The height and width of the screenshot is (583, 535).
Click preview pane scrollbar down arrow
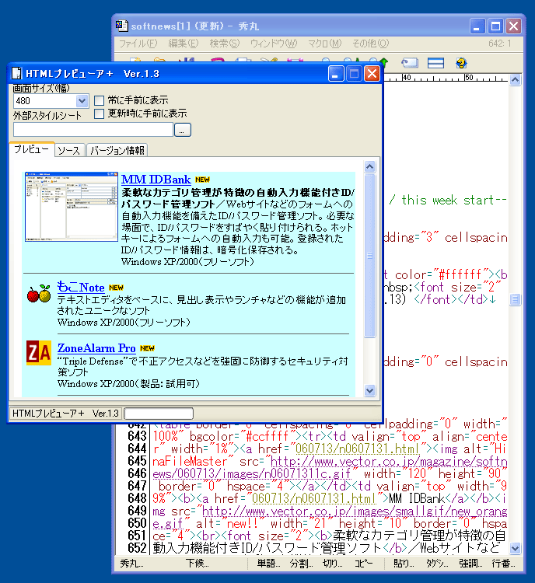point(369,391)
